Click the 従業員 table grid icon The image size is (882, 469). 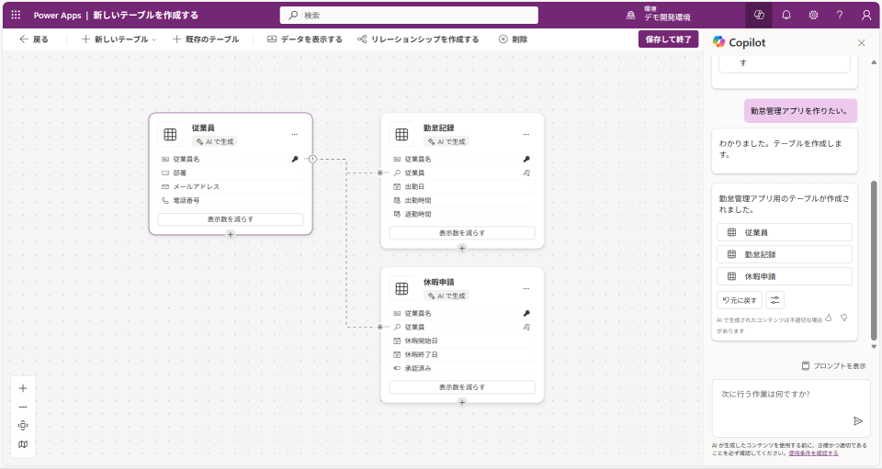tap(170, 134)
